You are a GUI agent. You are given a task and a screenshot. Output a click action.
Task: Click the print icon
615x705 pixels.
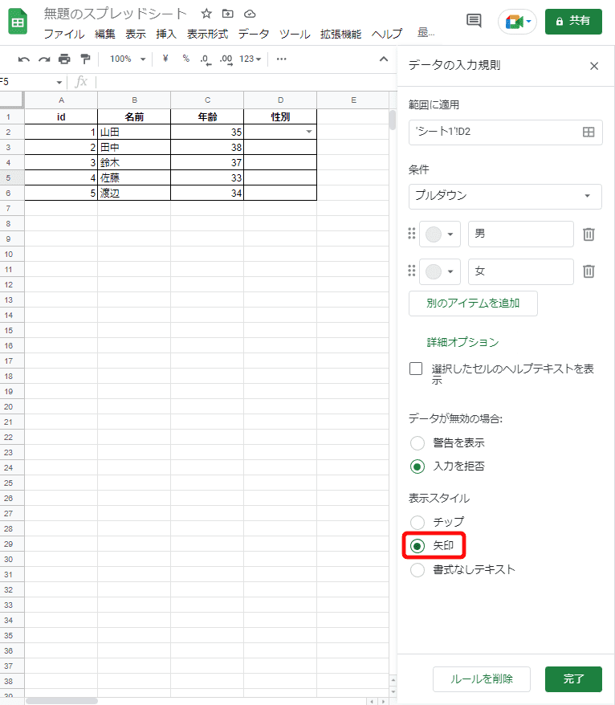(x=64, y=59)
